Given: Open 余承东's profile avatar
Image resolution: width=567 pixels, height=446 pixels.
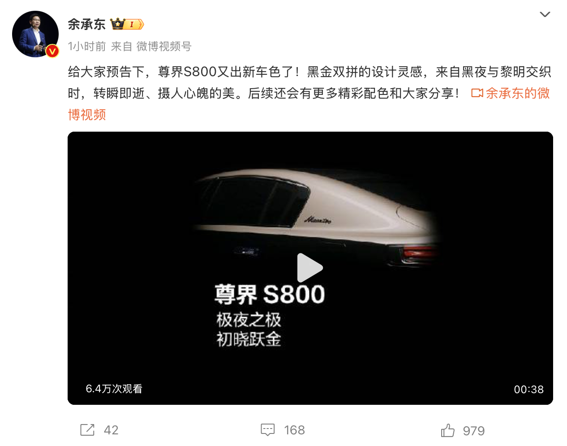Looking at the screenshot, I should tap(35, 34).
